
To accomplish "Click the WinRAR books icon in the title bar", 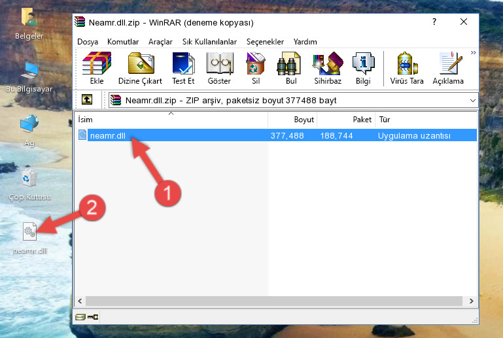I will coord(80,22).
